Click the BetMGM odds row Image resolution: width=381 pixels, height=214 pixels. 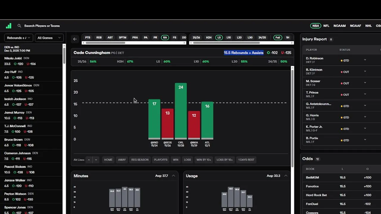click(x=342, y=177)
